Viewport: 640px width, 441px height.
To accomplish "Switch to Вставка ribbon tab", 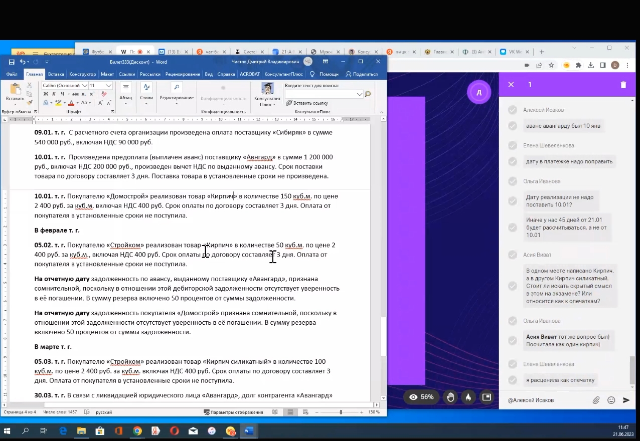I will point(56,74).
